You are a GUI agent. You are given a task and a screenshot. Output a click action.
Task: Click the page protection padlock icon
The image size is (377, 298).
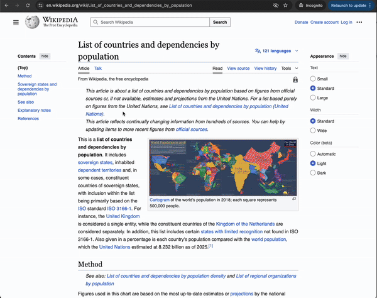(x=295, y=80)
